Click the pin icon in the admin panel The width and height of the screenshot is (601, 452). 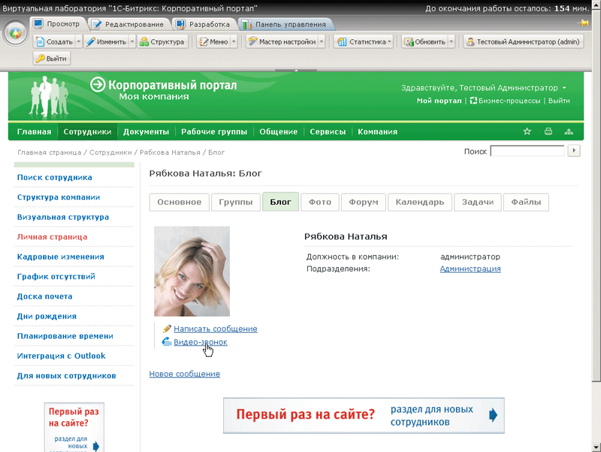tap(584, 23)
